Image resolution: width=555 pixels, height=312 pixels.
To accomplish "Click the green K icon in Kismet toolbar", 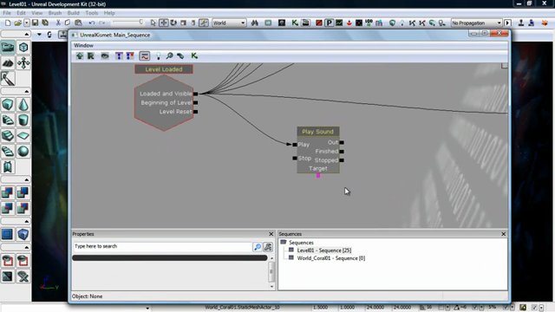I will (194, 55).
